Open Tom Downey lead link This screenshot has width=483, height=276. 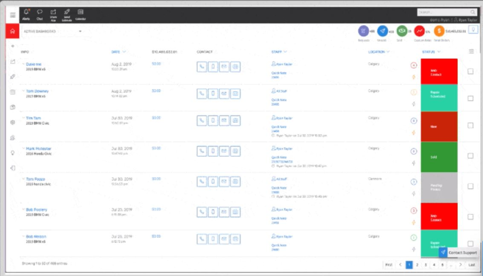tap(37, 91)
